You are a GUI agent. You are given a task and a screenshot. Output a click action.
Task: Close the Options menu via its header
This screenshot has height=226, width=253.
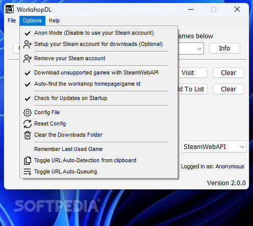pos(32,20)
